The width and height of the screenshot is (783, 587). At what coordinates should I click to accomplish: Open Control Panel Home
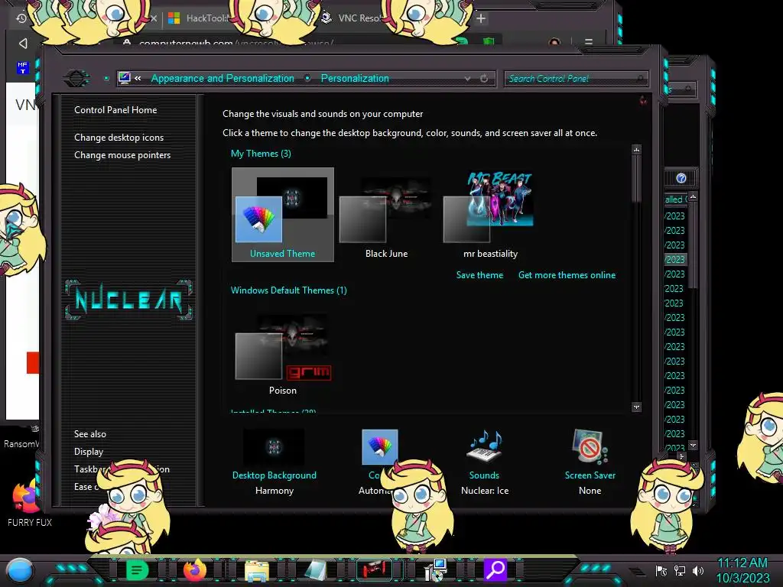pyautogui.click(x=115, y=110)
